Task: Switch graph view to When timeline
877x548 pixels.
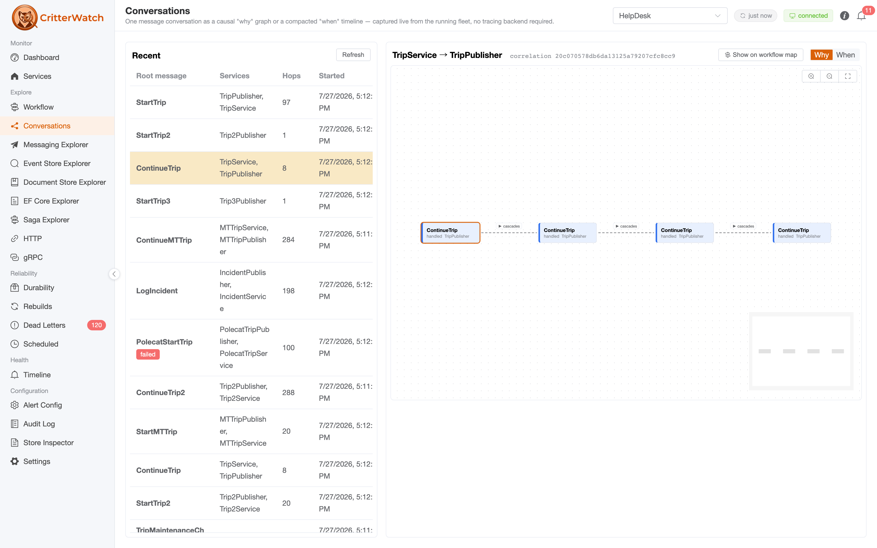Action: (x=845, y=55)
